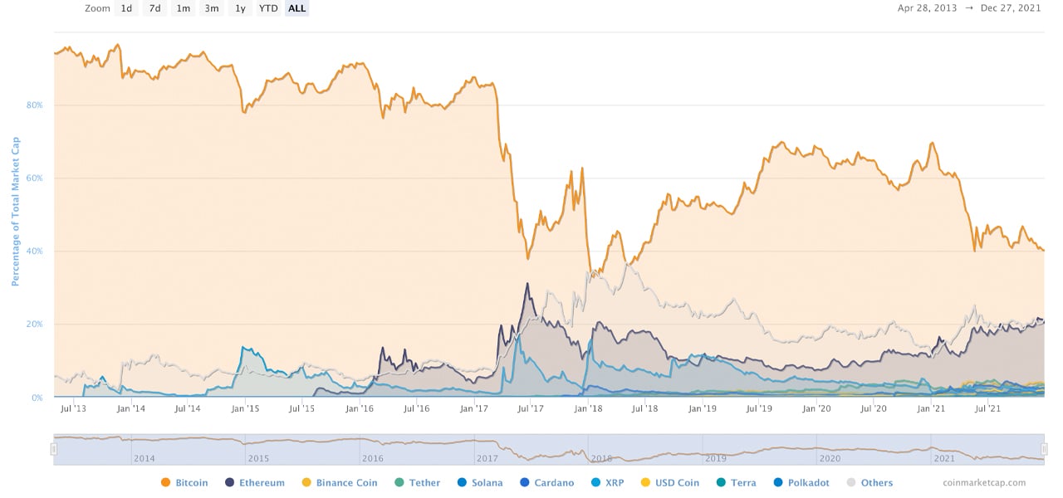Choose the 3m time range
This screenshot has width=1063, height=498.
click(x=211, y=8)
